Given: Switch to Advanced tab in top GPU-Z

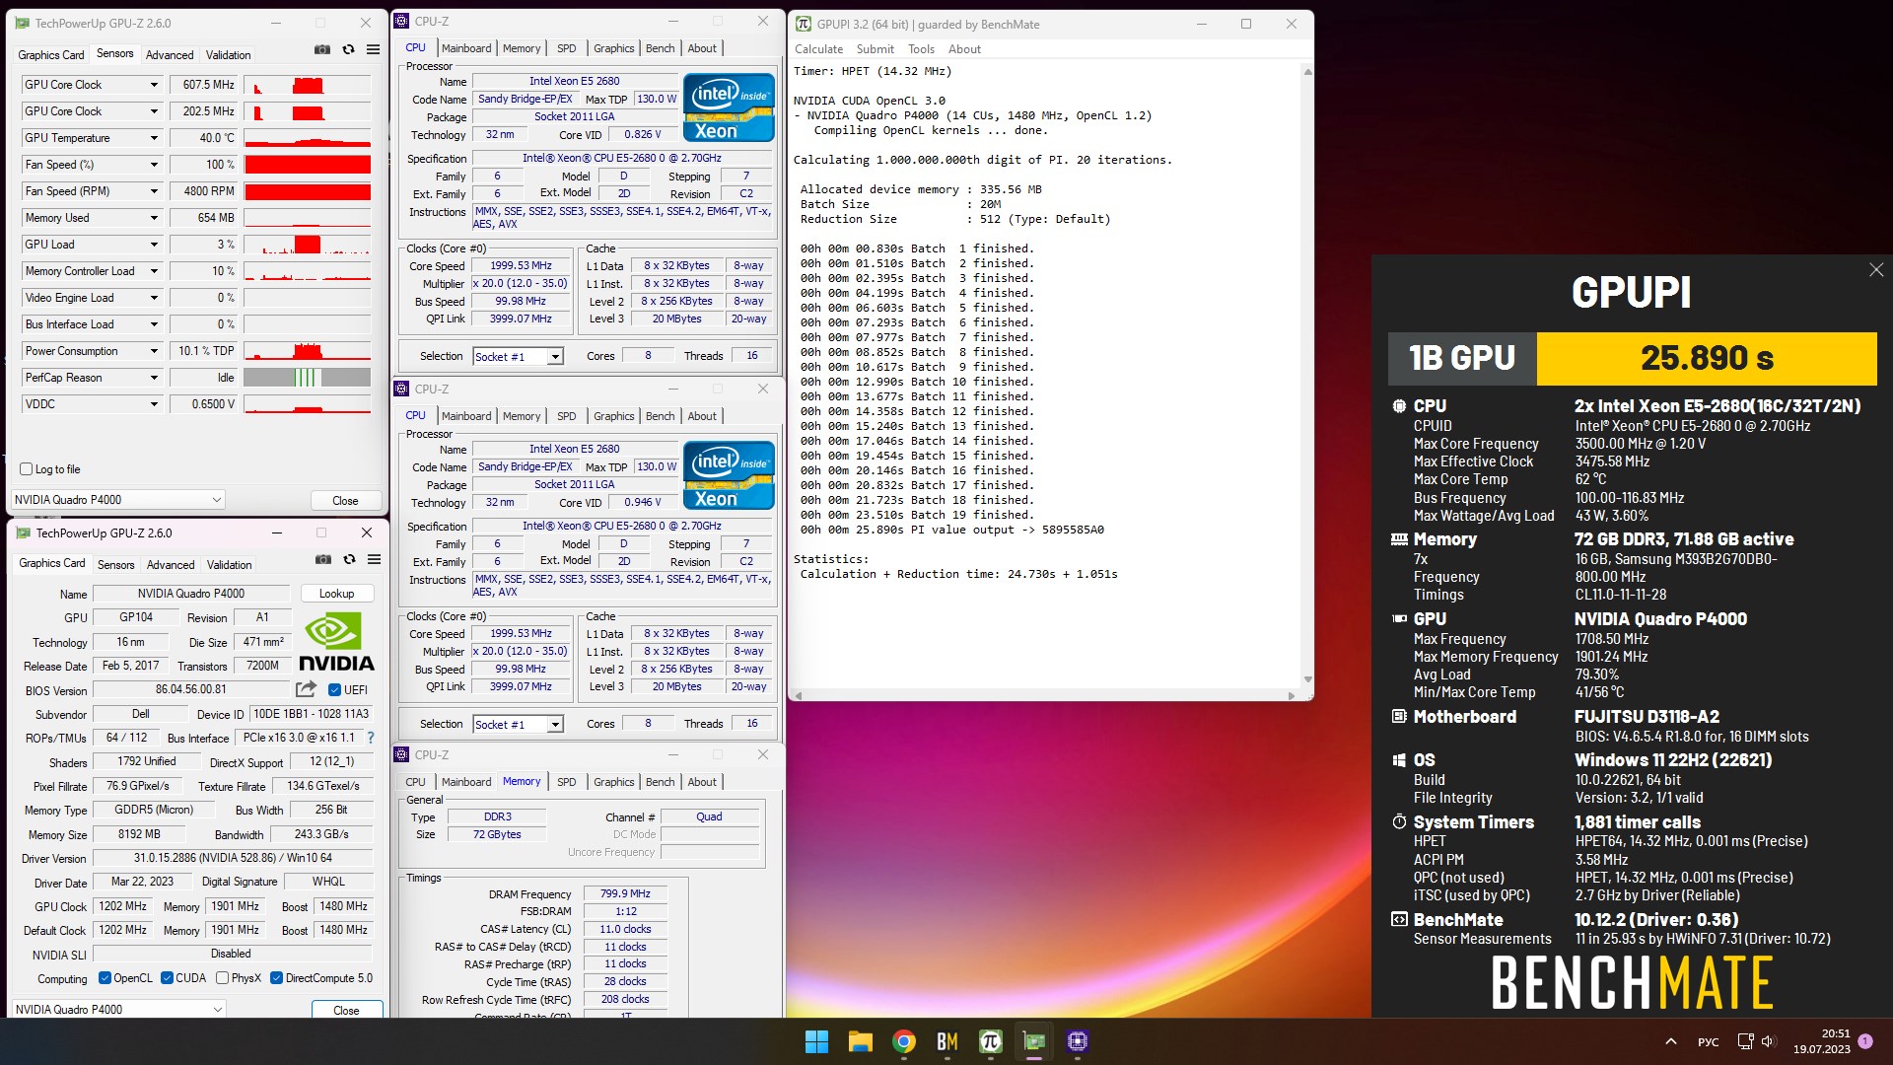Looking at the screenshot, I should 170,55.
